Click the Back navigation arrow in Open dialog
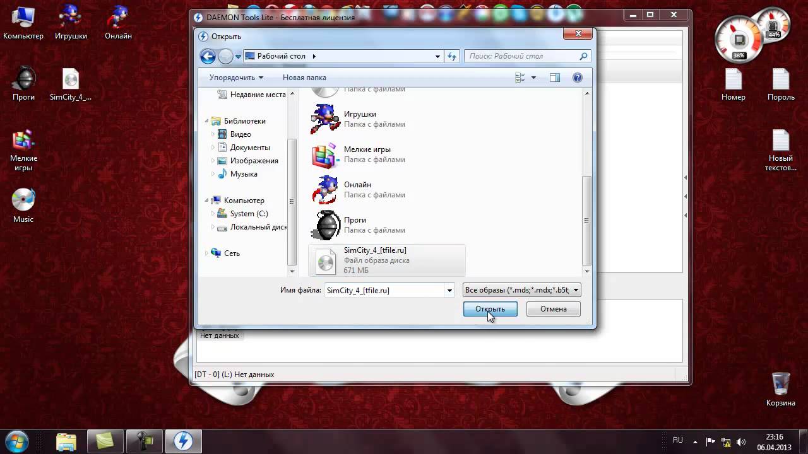Viewport: 808px width, 454px height. [208, 56]
